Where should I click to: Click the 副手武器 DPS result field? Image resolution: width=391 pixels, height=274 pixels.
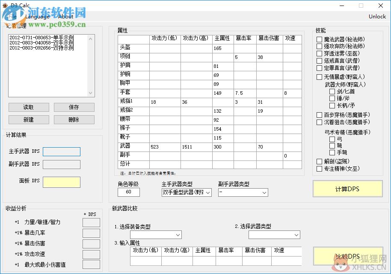point(62,164)
